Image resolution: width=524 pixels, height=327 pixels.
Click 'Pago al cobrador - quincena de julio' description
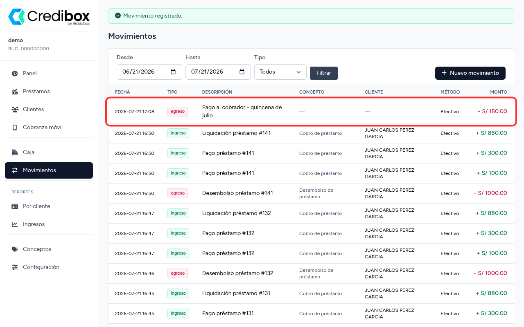point(242,112)
